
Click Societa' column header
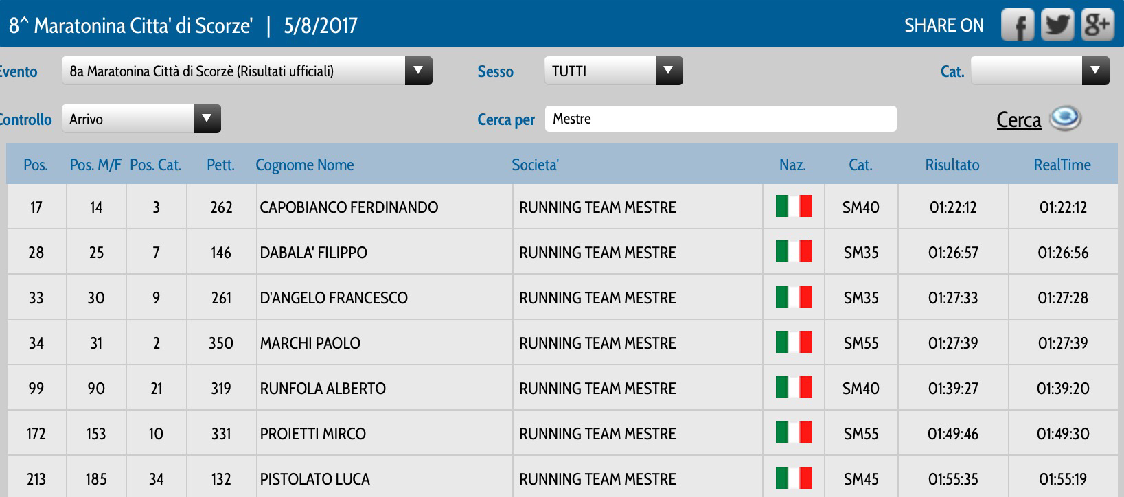click(x=535, y=165)
